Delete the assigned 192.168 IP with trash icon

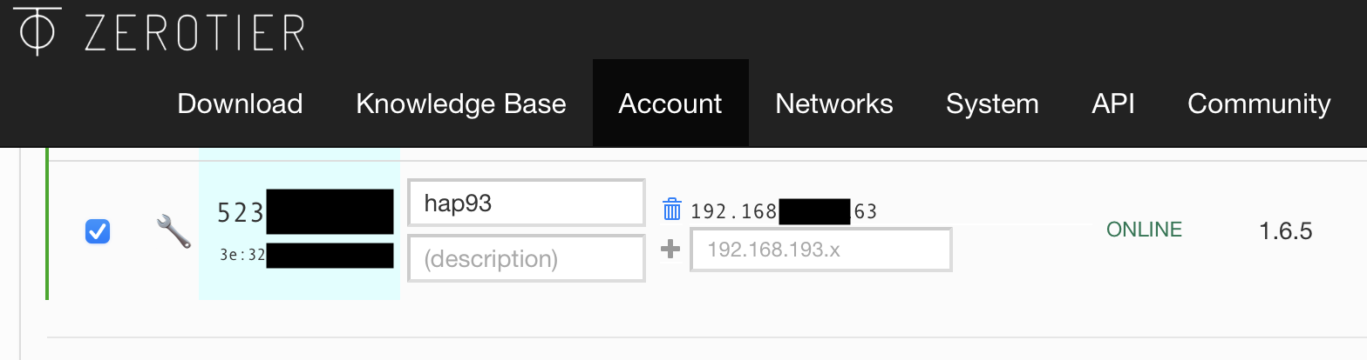pyautogui.click(x=672, y=210)
